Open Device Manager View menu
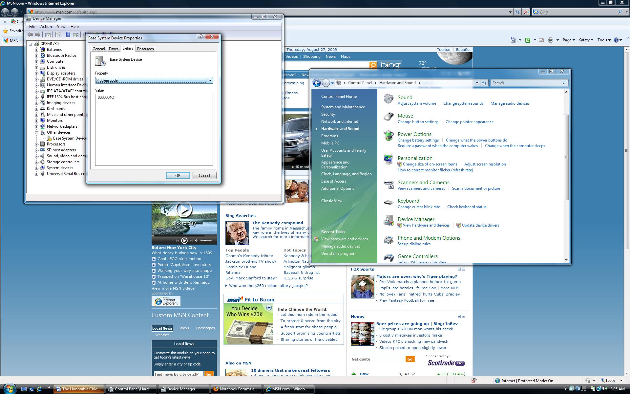The image size is (630, 394). (x=61, y=27)
